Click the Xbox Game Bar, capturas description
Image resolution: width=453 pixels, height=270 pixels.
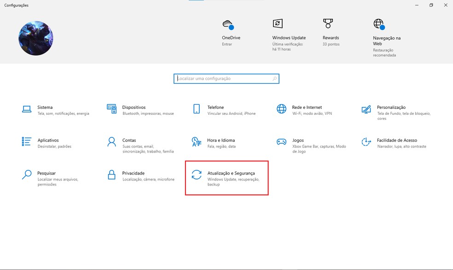pos(319,149)
